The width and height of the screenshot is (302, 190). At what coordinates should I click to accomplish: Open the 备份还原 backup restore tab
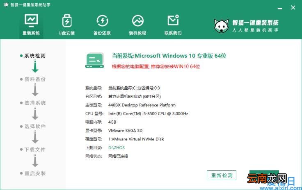coord(102,25)
